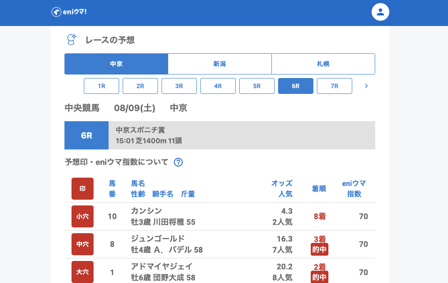
Task: Click the eniウマ! logo in header
Action: click(69, 12)
